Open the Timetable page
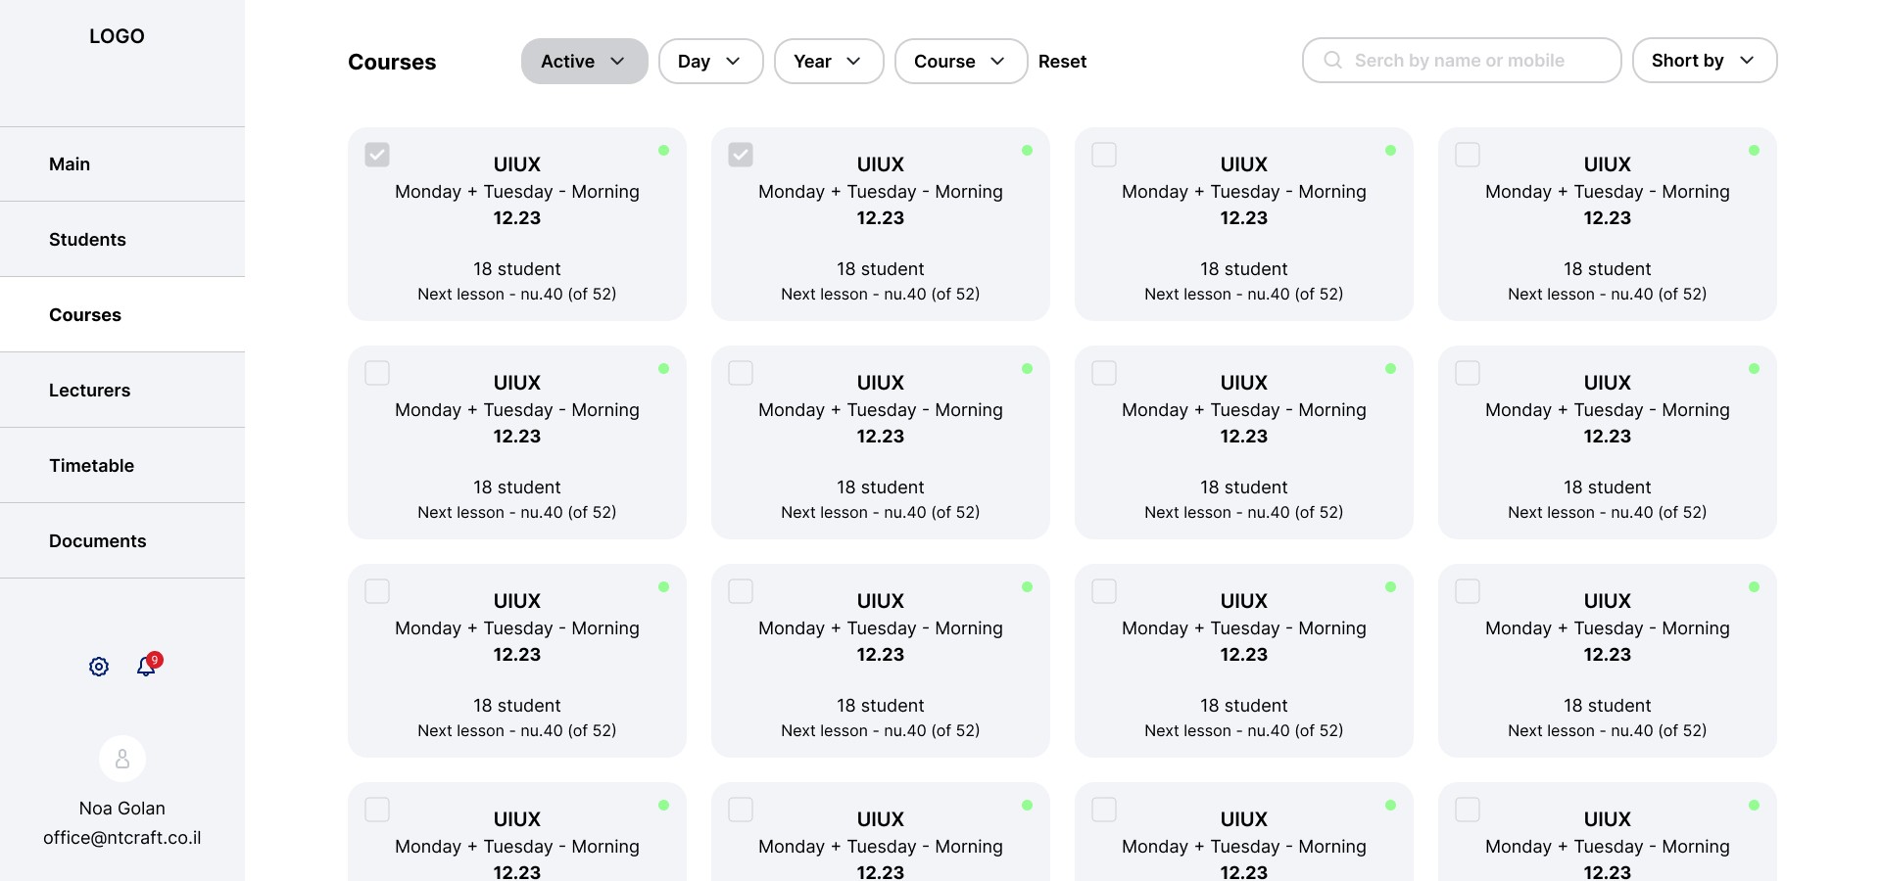The height and width of the screenshot is (881, 1881). pyautogui.click(x=122, y=466)
